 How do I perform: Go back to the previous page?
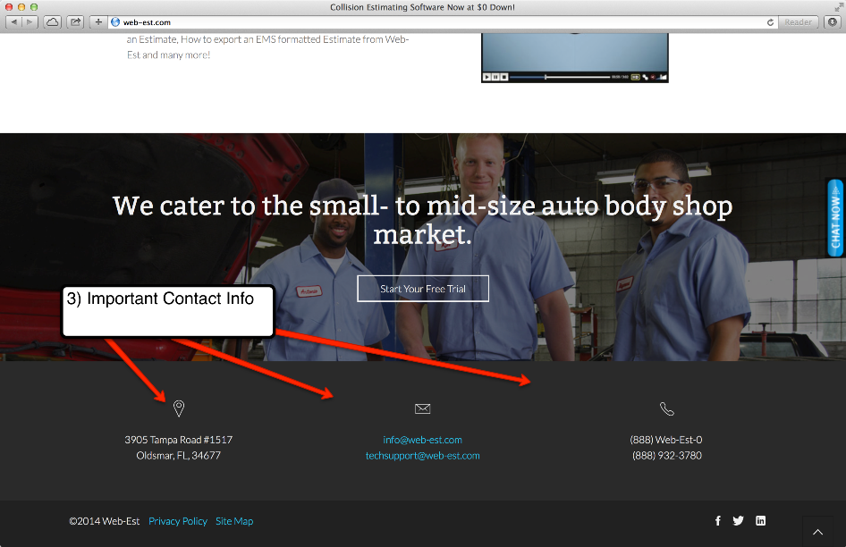(13, 22)
